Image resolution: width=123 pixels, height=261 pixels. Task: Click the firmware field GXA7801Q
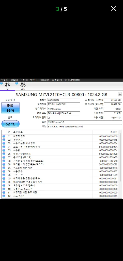tap(64, 100)
